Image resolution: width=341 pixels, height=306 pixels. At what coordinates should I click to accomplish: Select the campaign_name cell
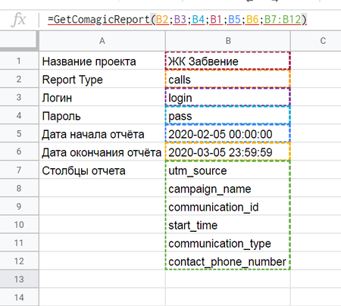(228, 189)
